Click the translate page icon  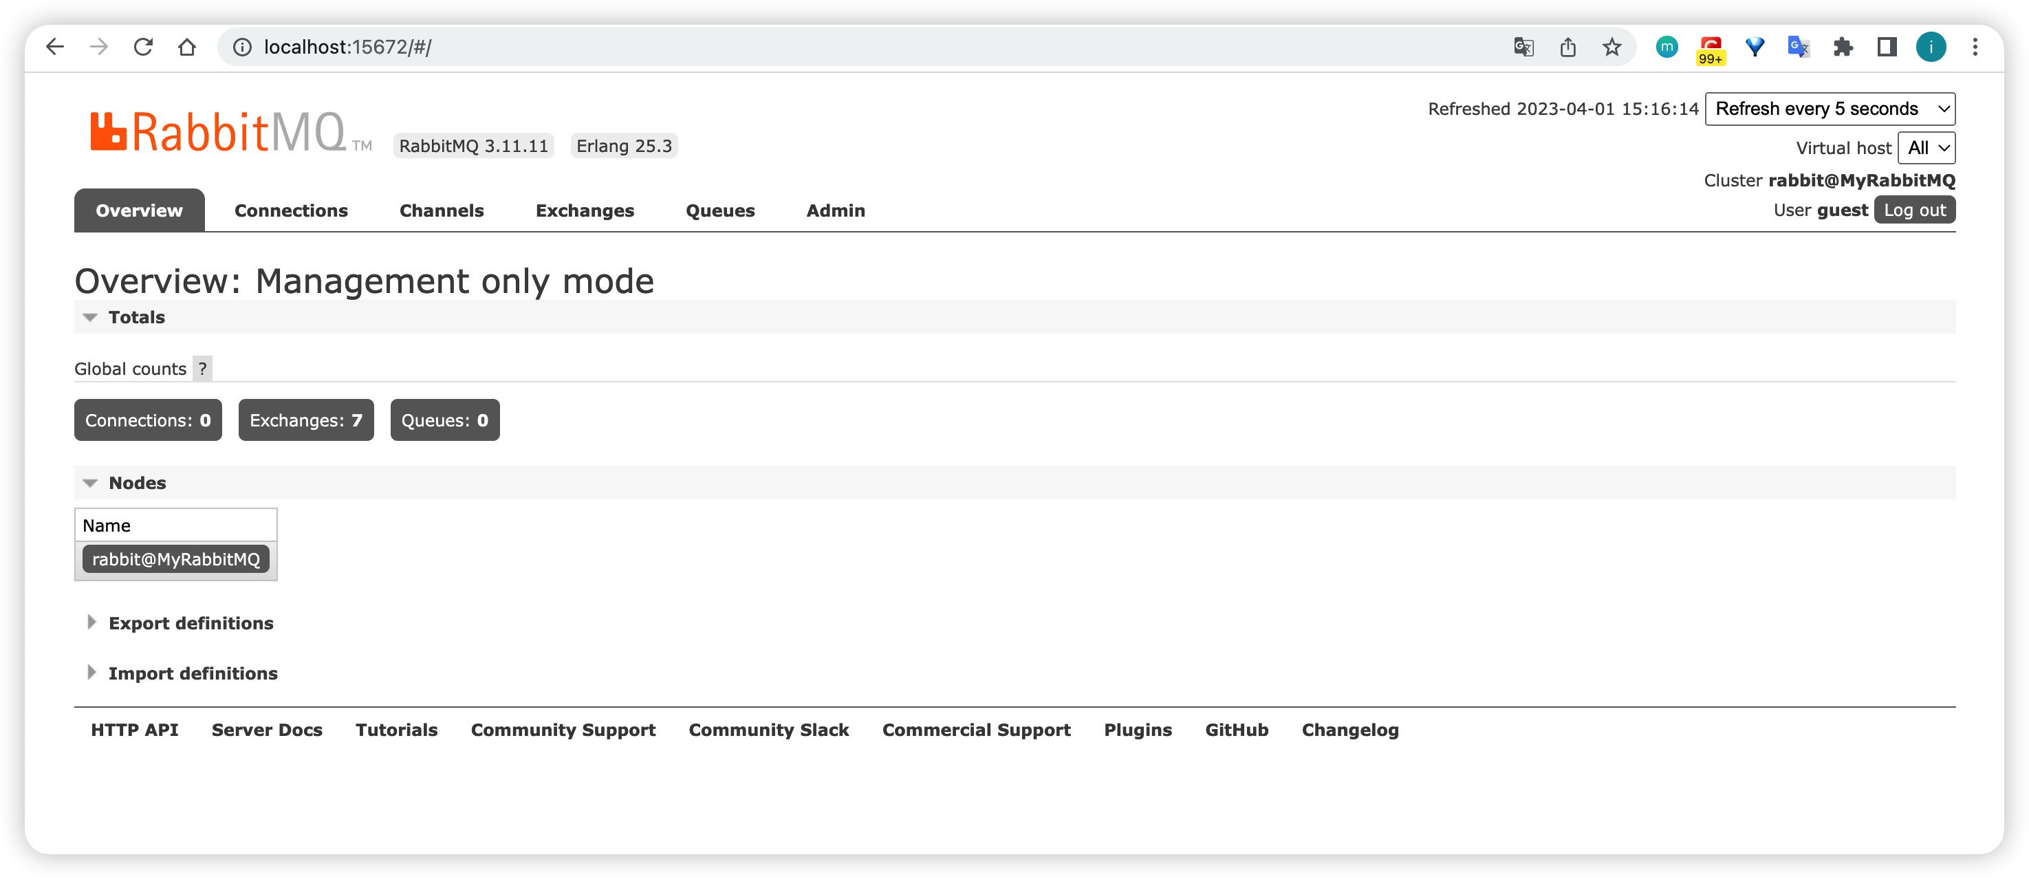tap(1523, 47)
